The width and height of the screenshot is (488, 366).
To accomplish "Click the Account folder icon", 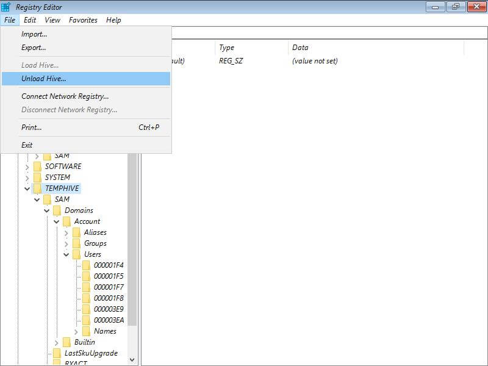I will (x=66, y=221).
